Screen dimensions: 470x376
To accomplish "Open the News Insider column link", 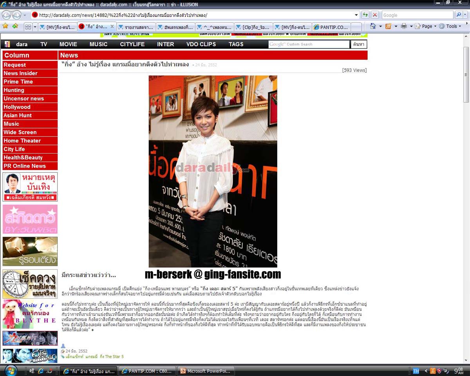I will coord(30,73).
